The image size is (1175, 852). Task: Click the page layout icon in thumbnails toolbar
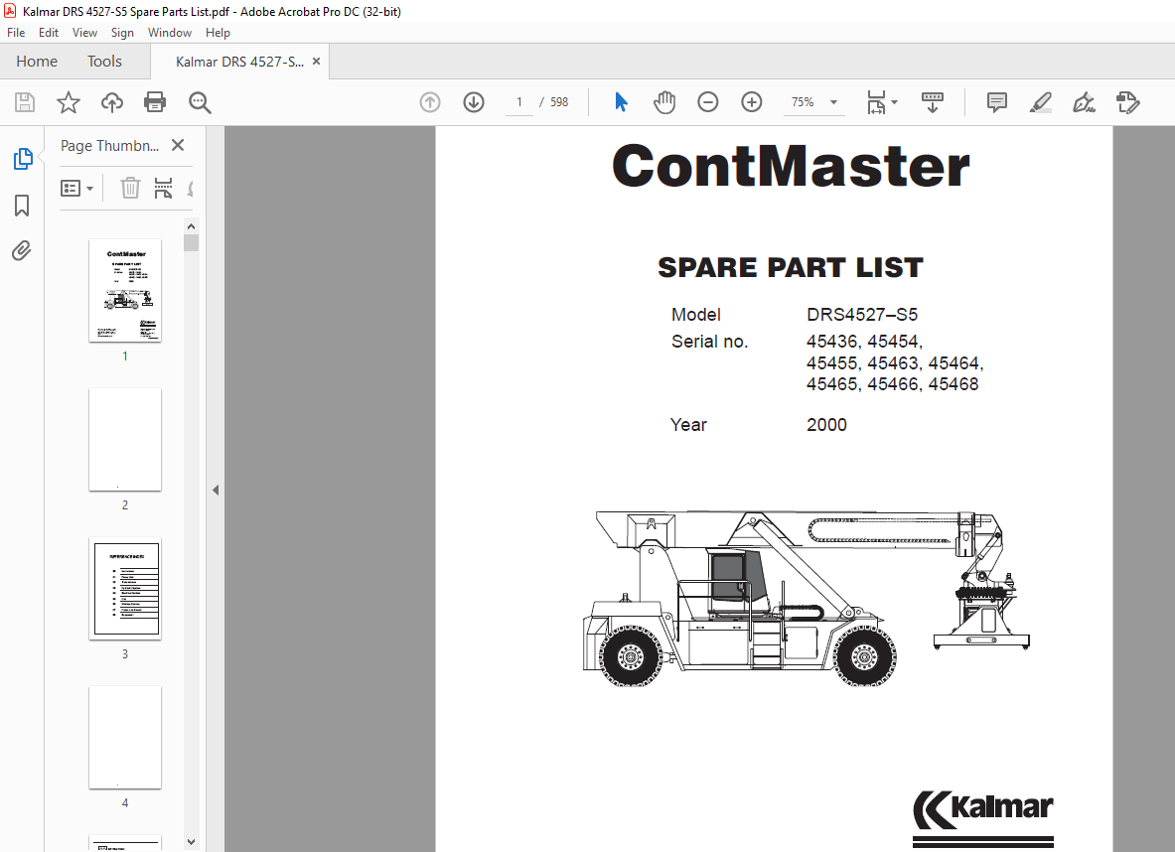coord(163,188)
